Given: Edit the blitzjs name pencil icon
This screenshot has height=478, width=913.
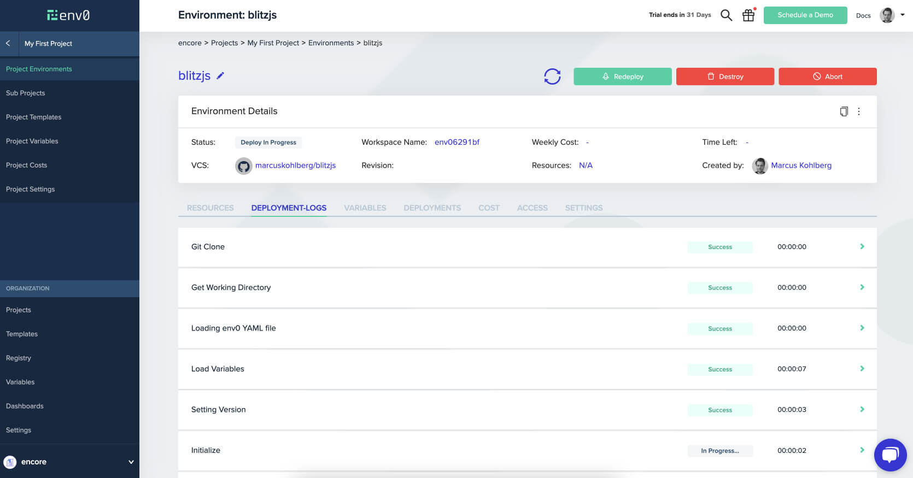Looking at the screenshot, I should pyautogui.click(x=220, y=76).
